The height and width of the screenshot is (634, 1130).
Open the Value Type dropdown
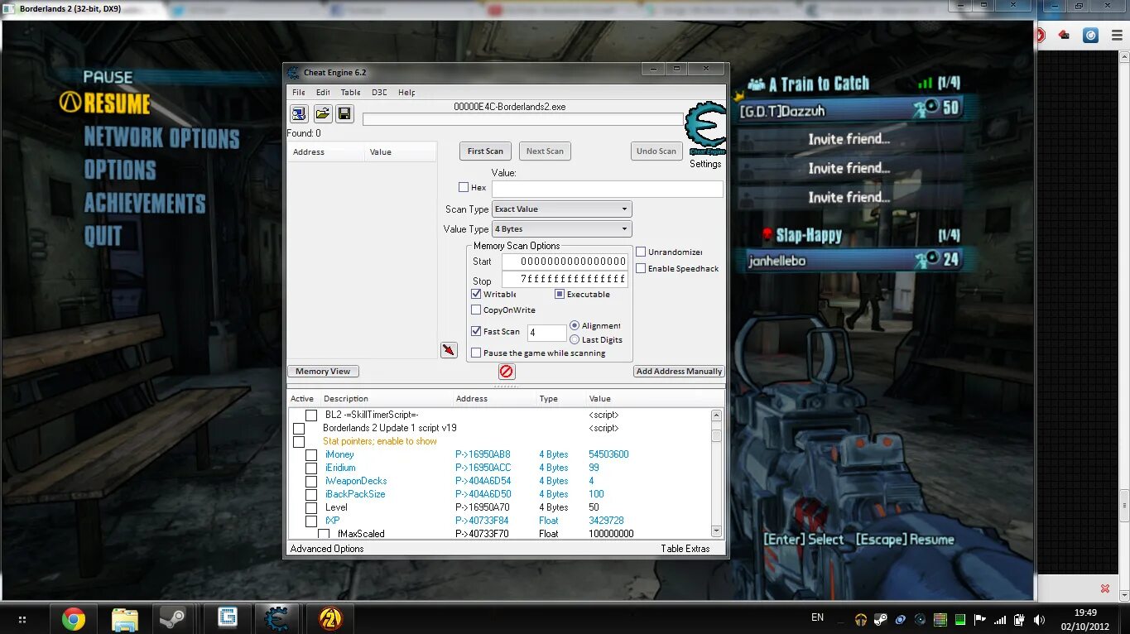[562, 229]
